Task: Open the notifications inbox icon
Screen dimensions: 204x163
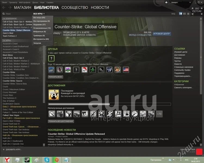Action: pos(166,2)
